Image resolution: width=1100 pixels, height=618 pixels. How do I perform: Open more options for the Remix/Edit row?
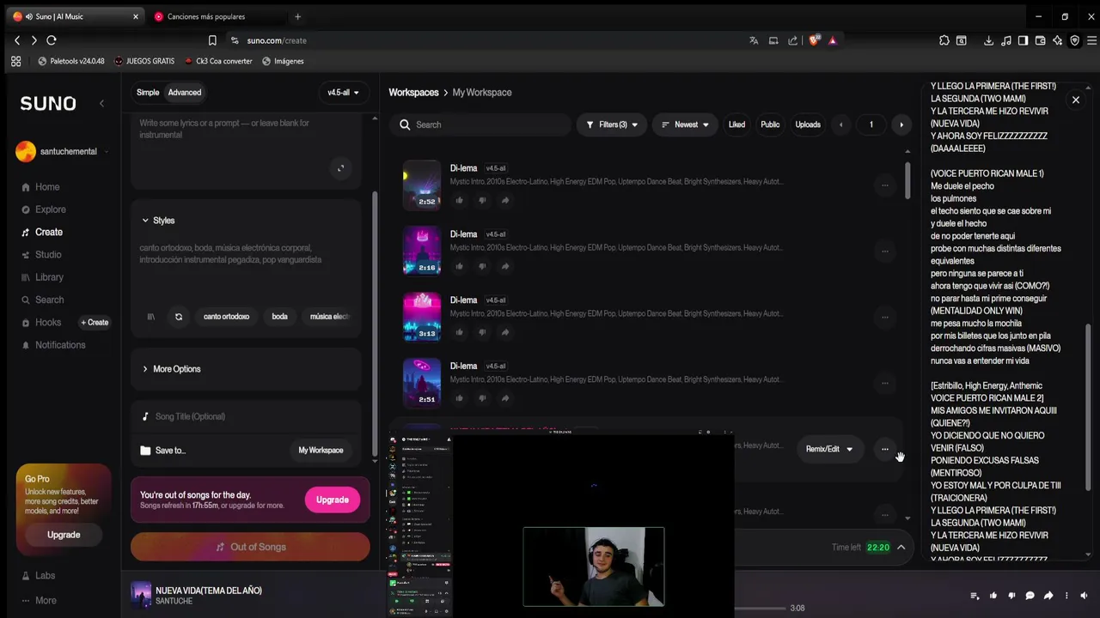[x=884, y=449]
